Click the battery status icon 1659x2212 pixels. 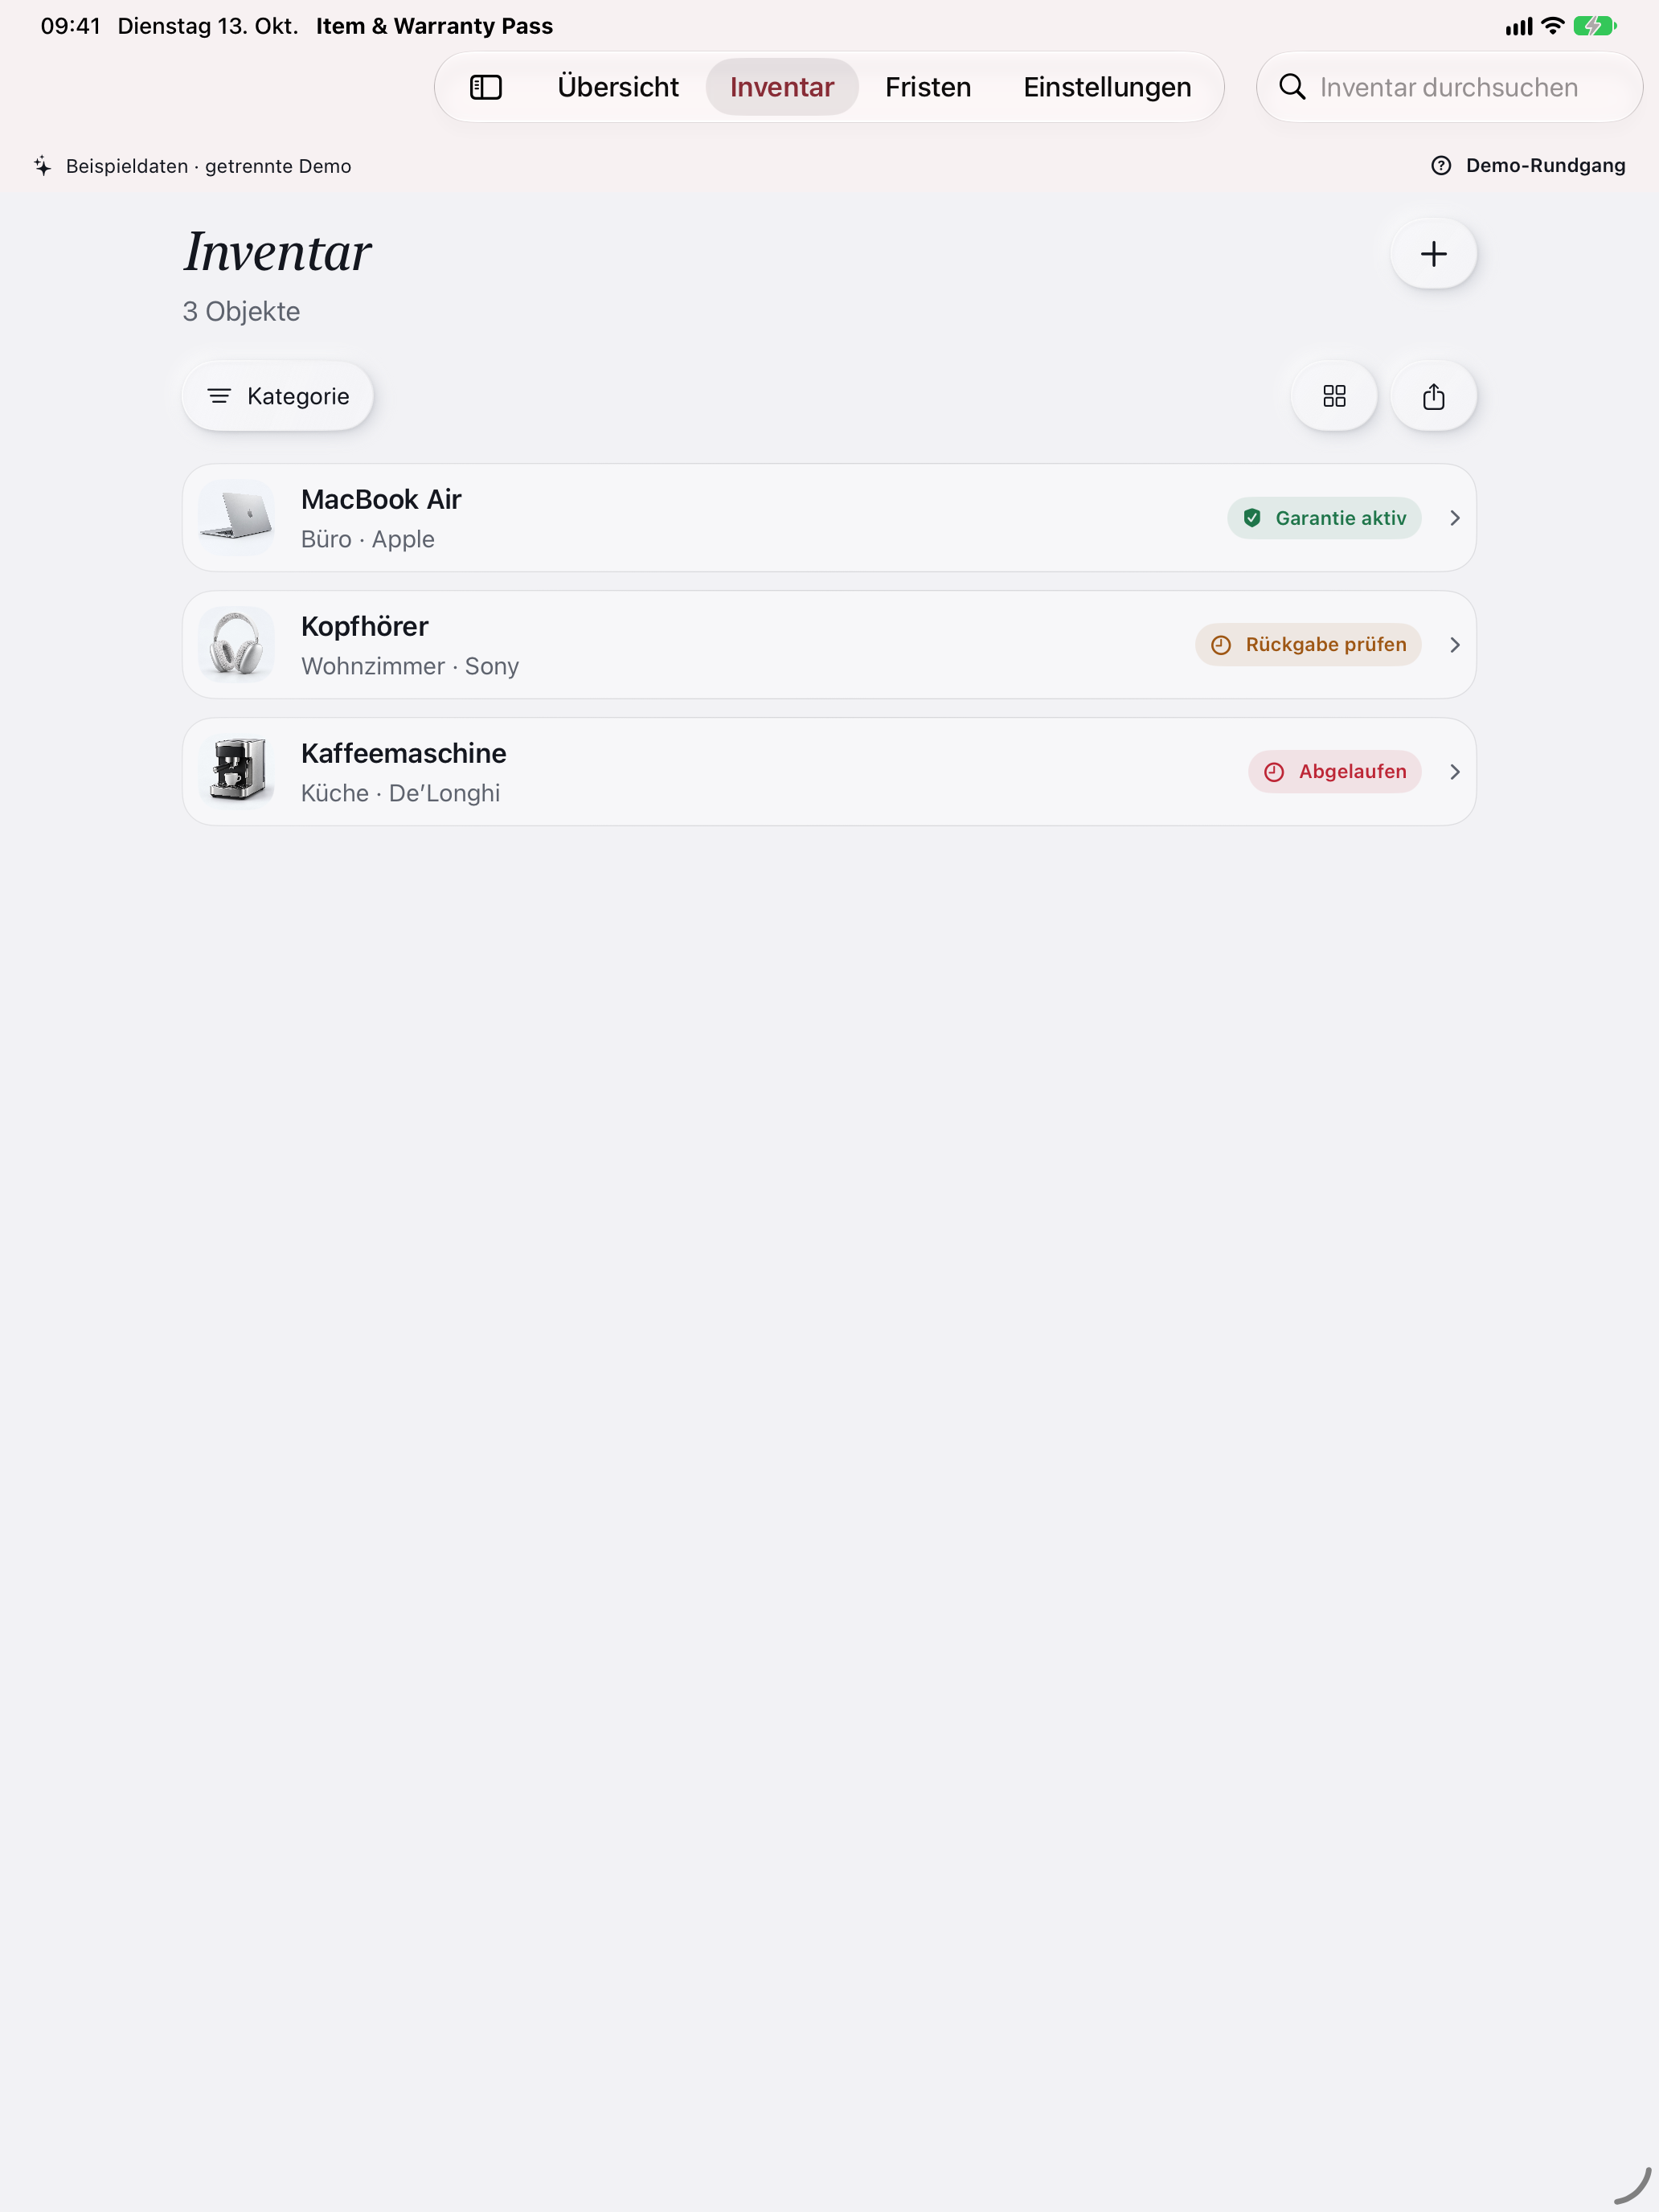click(1594, 26)
